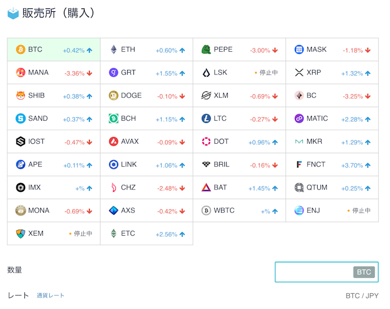Click the MATIC purple icon
Image resolution: width=390 pixels, height=309 pixels.
(x=299, y=118)
